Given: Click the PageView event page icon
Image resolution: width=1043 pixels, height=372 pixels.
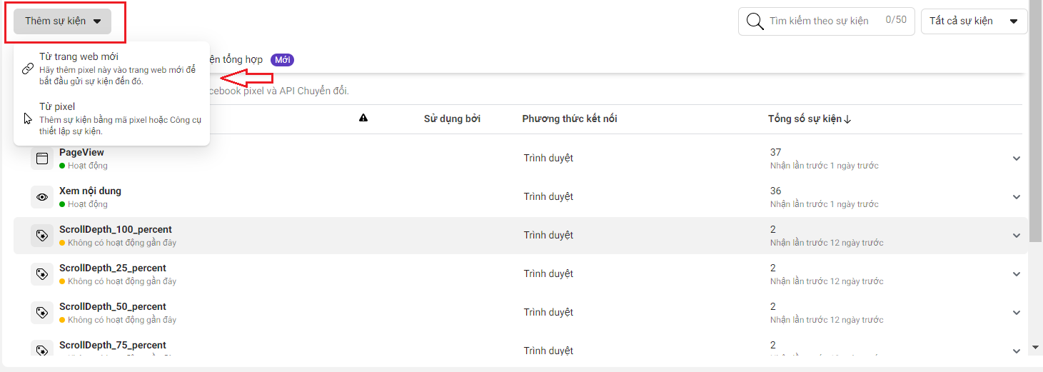Looking at the screenshot, I should tap(41, 159).
